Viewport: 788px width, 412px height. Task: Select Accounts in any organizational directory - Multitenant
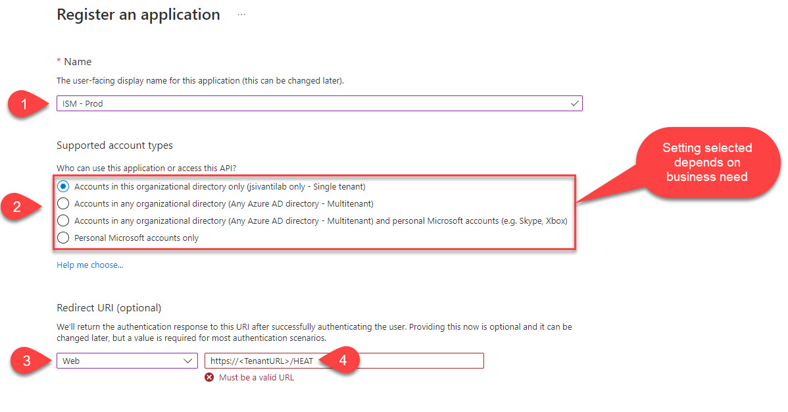[x=63, y=203]
